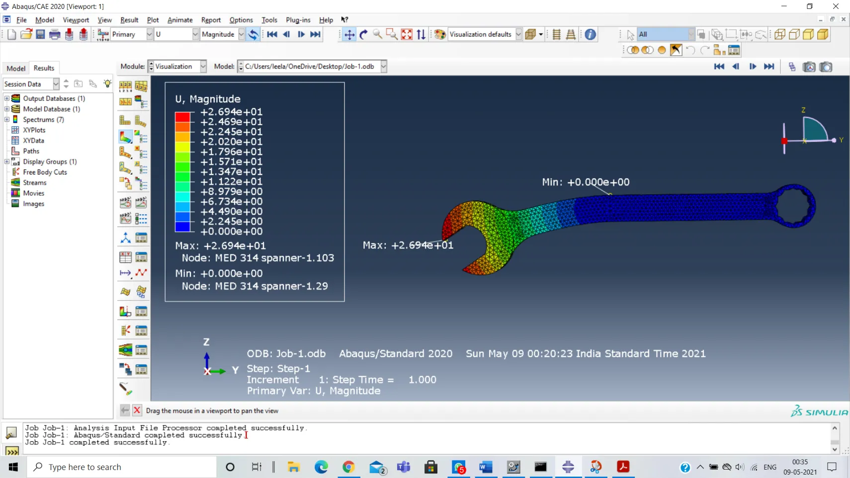This screenshot has height=478, width=850.
Task: Toggle the shaded render style cube
Action: (x=823, y=34)
